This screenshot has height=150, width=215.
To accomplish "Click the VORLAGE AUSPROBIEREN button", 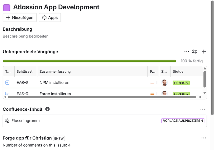I will pyautogui.click(x=183, y=121).
